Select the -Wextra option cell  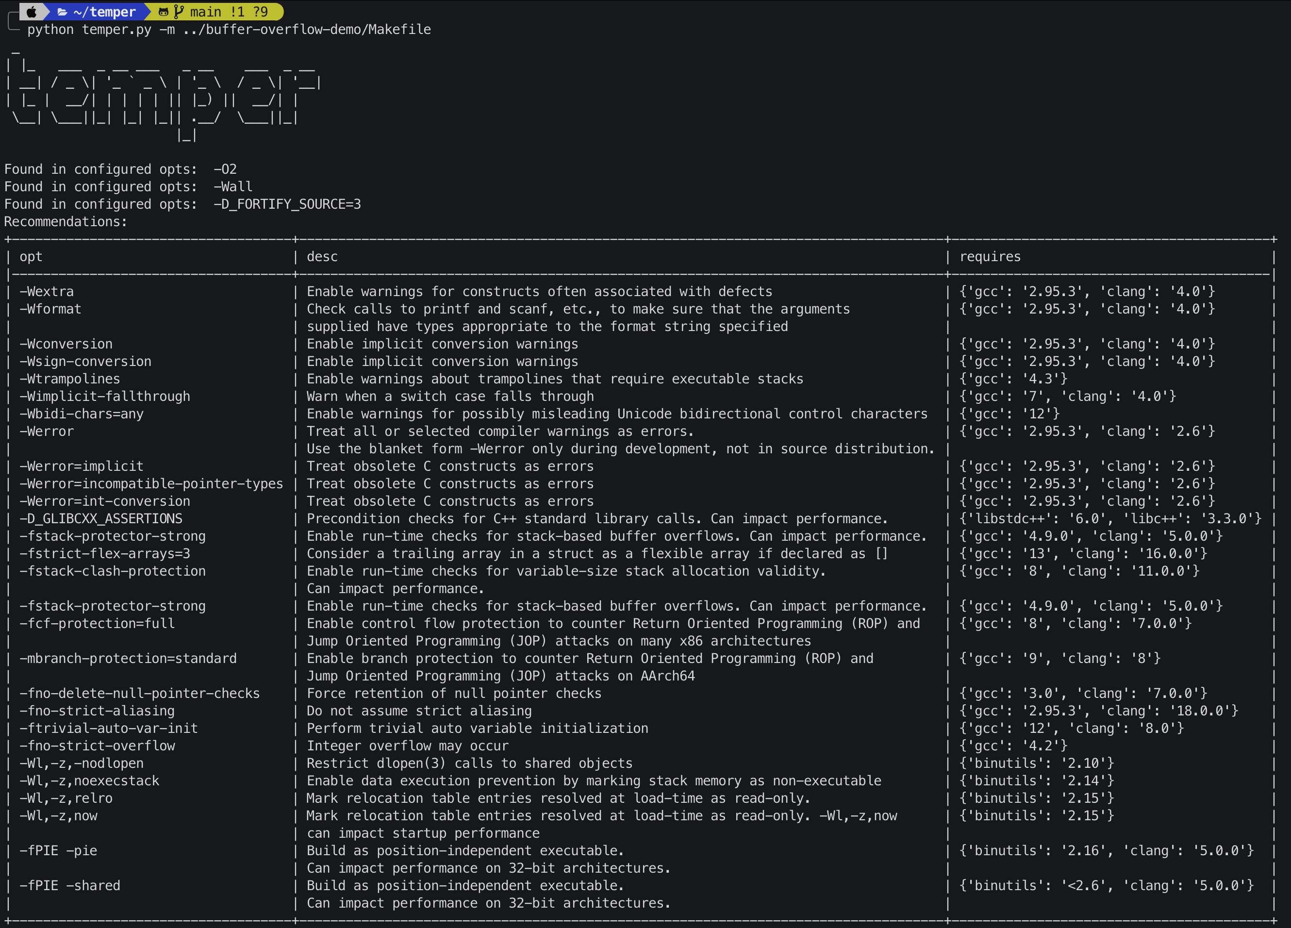click(47, 292)
